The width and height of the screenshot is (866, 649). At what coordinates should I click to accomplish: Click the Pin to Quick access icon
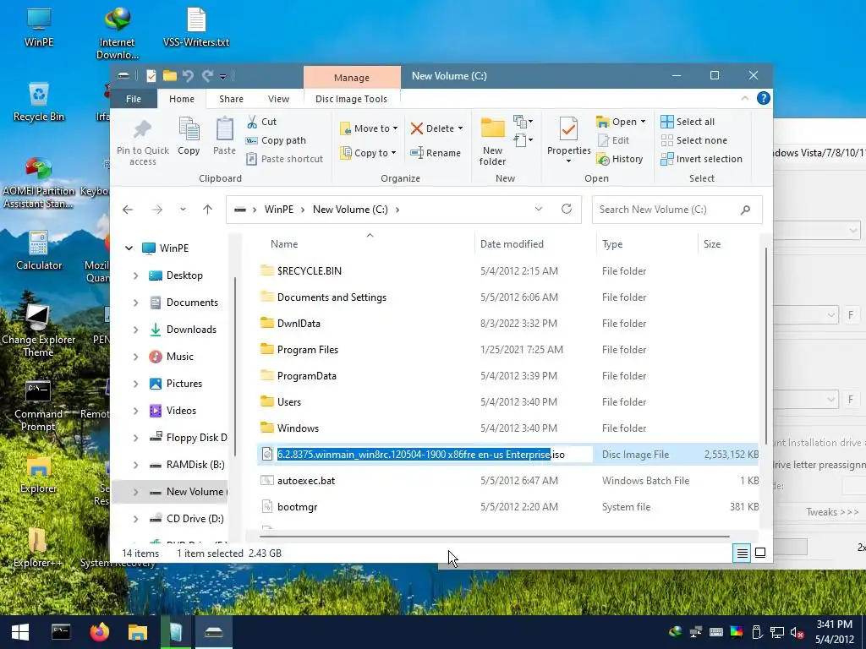point(142,129)
